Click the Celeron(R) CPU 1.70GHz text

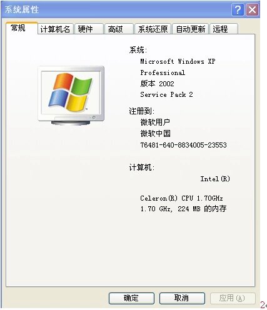(181, 198)
